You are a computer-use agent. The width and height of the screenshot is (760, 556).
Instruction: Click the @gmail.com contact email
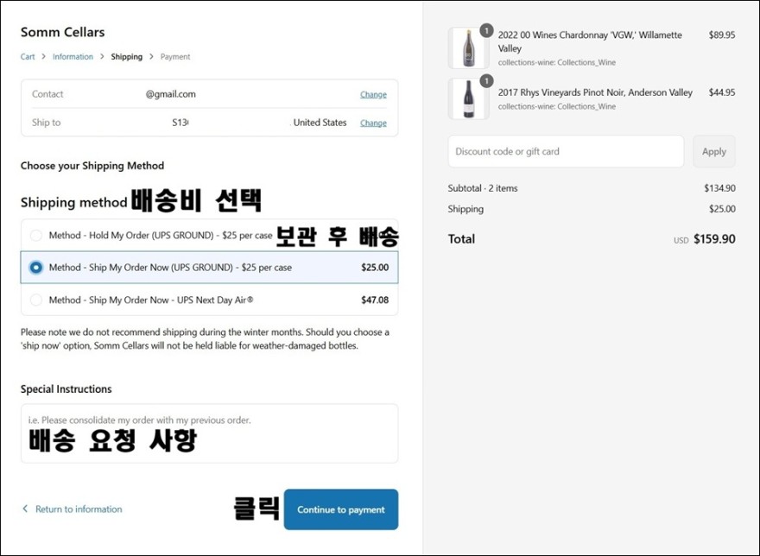(x=171, y=94)
